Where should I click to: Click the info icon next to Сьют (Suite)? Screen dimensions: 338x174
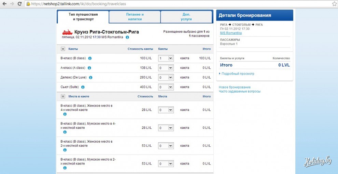tap(83, 87)
